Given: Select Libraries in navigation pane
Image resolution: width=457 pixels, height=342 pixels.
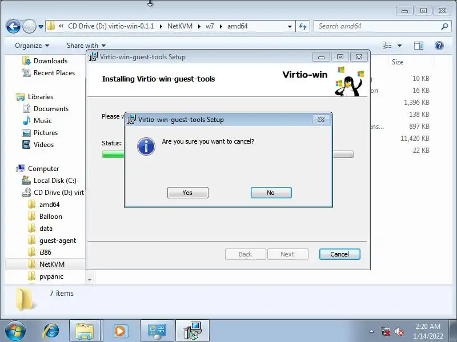Looking at the screenshot, I should tap(41, 96).
